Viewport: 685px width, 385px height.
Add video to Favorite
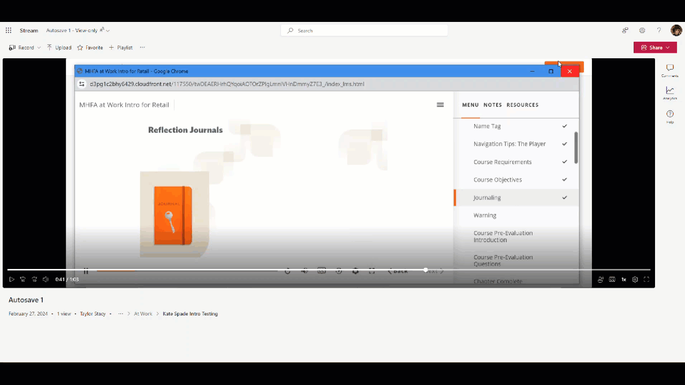[90, 48]
